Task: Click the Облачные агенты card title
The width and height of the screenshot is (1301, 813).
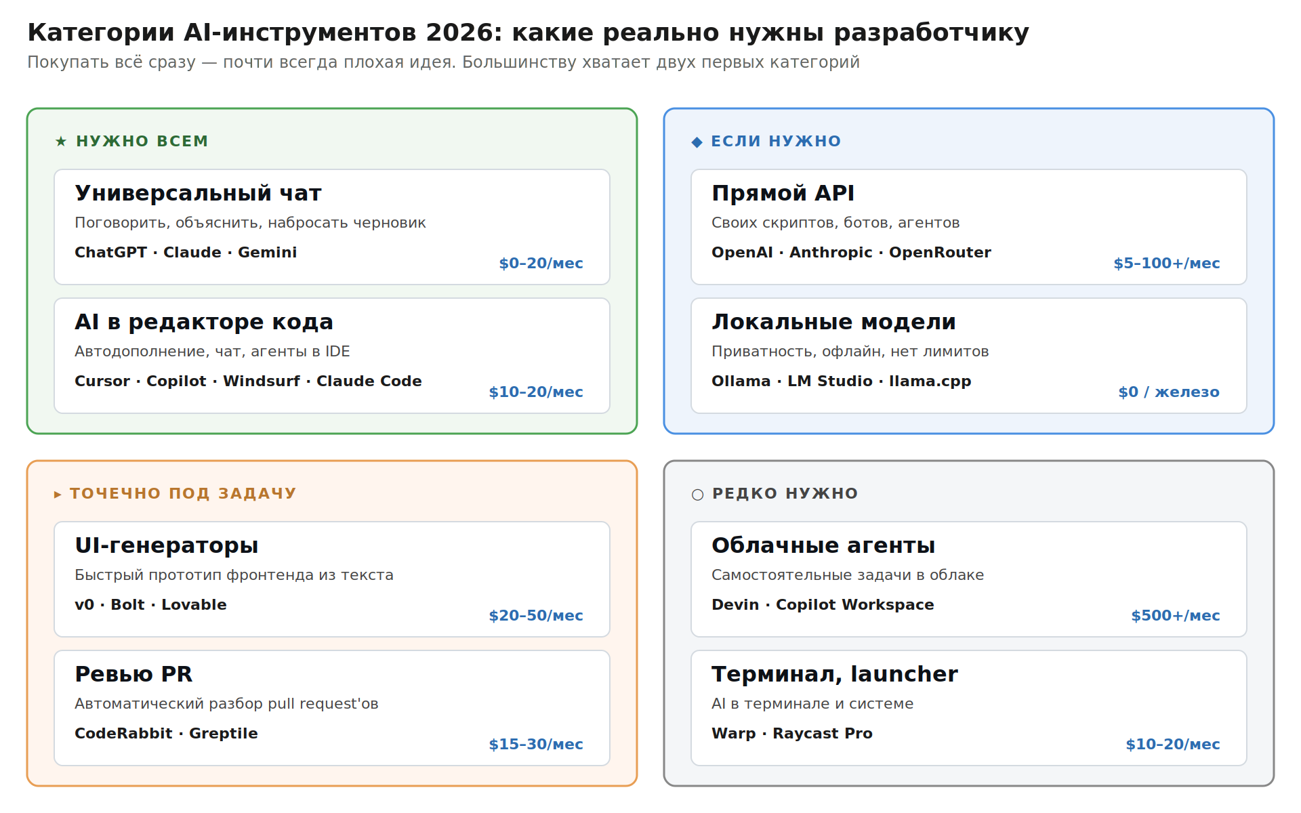Action: tap(823, 545)
